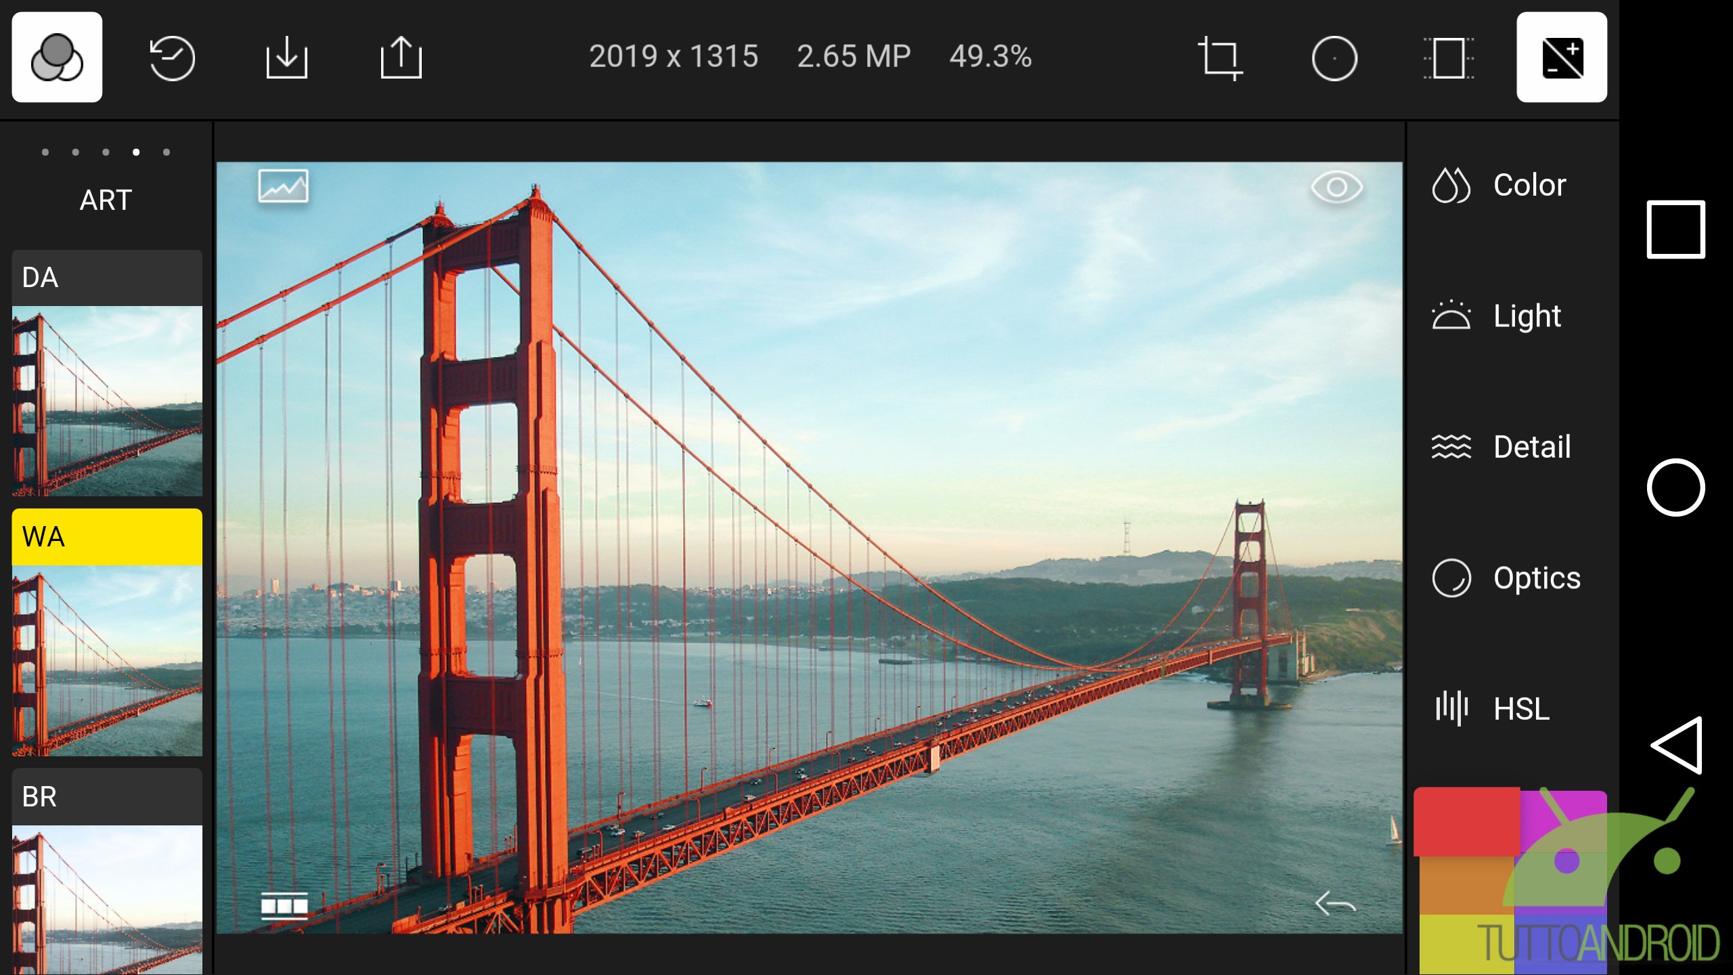Tap the undo arrow on the photo
Screen dimensions: 1733x975
click(1335, 903)
